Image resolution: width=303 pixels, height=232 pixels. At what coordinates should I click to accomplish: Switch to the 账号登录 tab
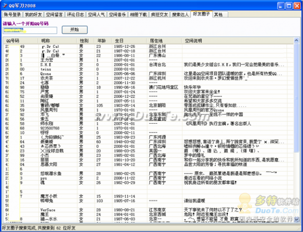tap(12, 15)
